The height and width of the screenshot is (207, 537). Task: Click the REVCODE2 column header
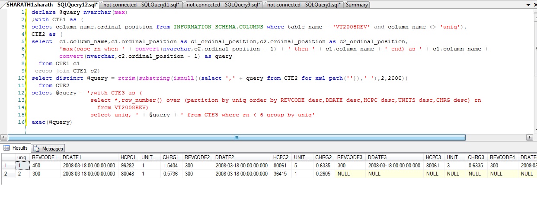click(x=198, y=158)
